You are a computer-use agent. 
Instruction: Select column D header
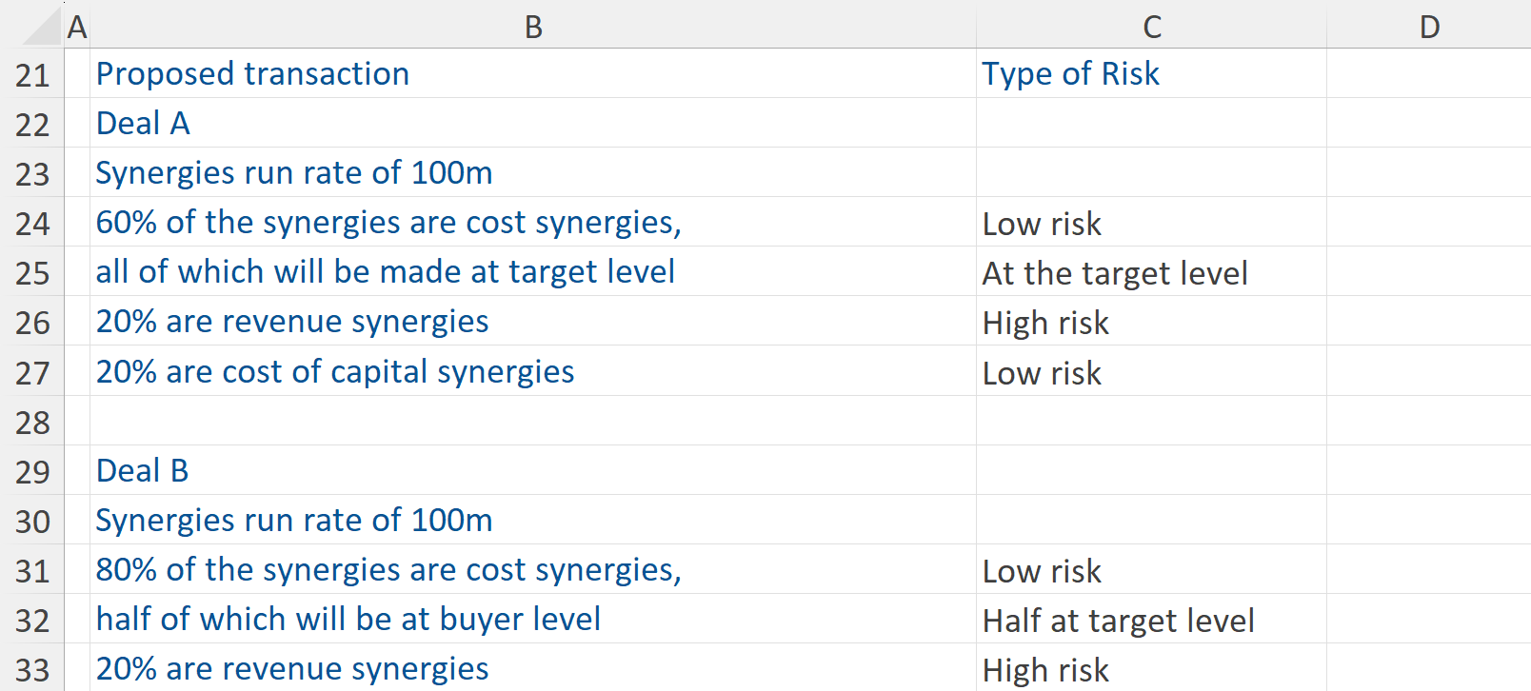pyautogui.click(x=1428, y=27)
